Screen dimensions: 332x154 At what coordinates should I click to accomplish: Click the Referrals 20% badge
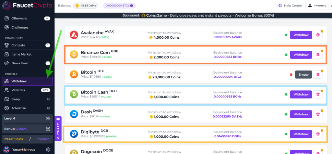click(45, 90)
